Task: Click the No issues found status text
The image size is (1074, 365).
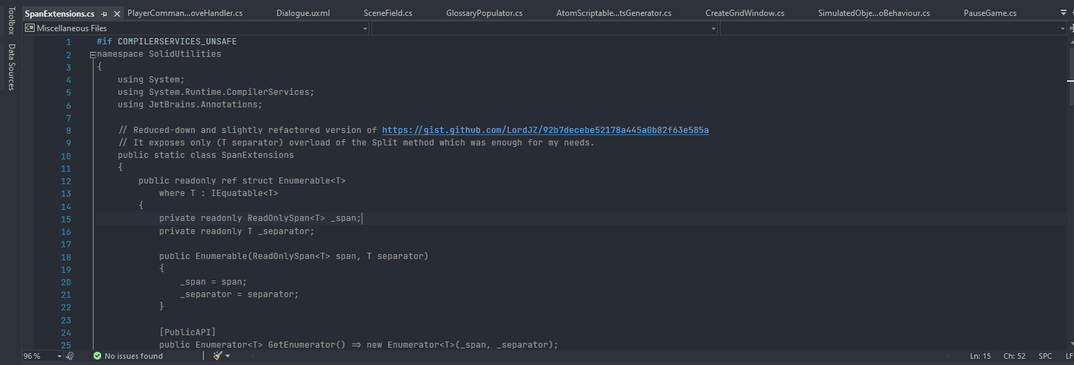Action: pos(134,356)
